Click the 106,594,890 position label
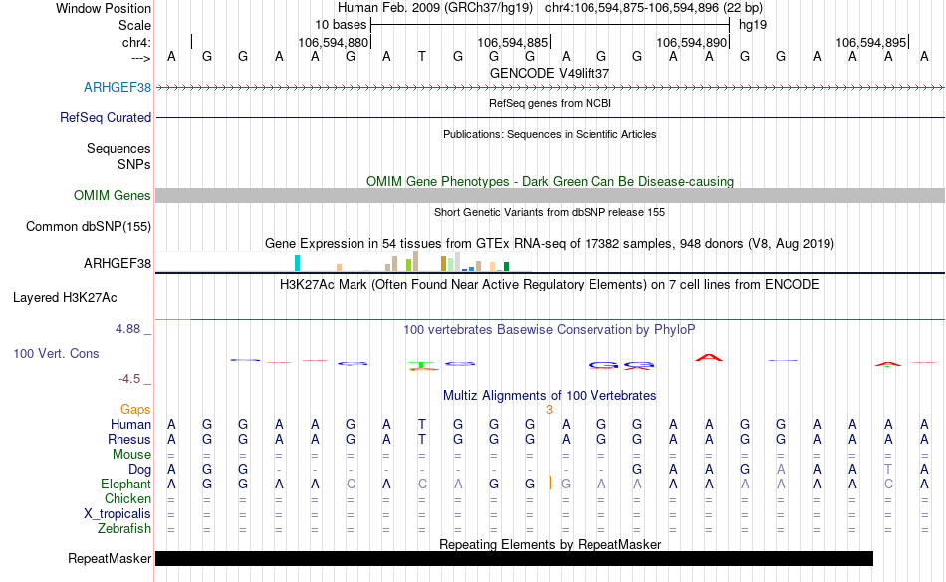Viewport: 946px width, 582px height. (x=691, y=42)
